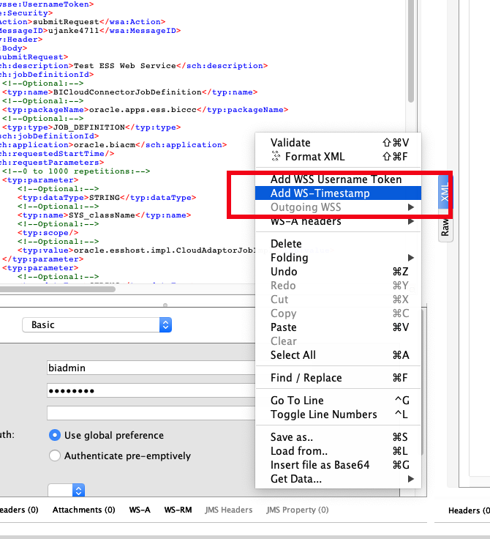Click the XML editor vertical scrollbar

[x=411, y=51]
